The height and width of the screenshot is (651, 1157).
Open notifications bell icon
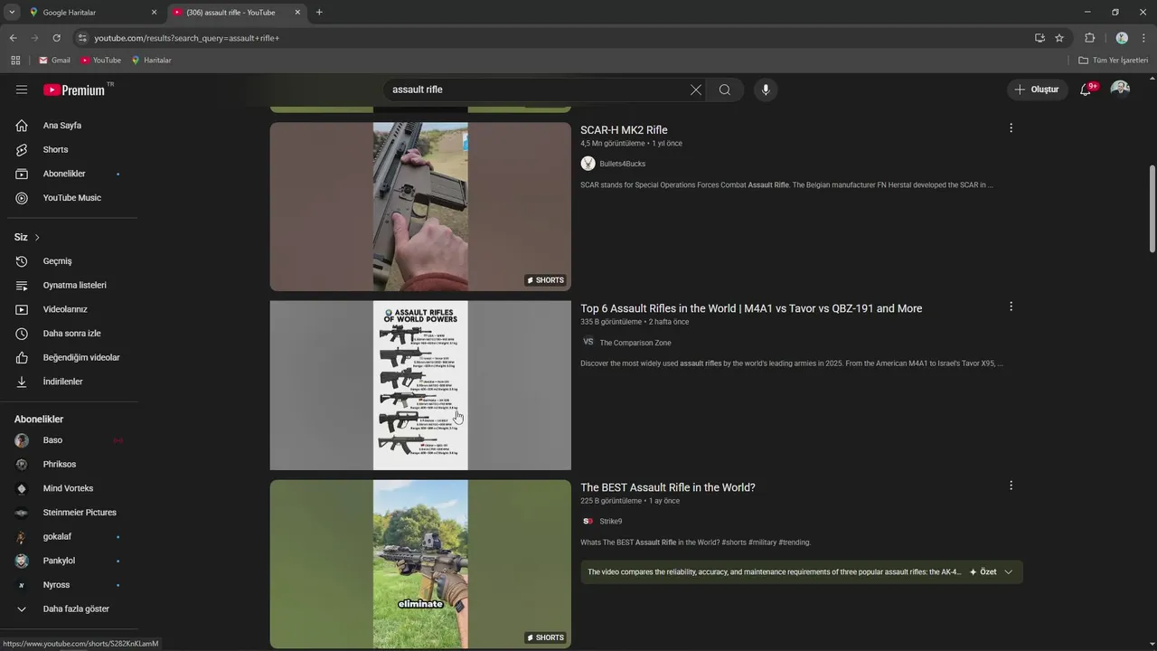1086,90
